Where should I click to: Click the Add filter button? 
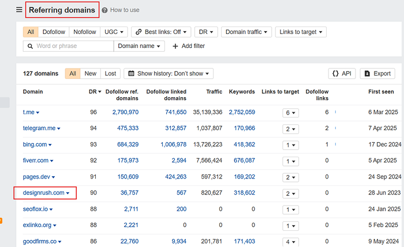coord(189,46)
